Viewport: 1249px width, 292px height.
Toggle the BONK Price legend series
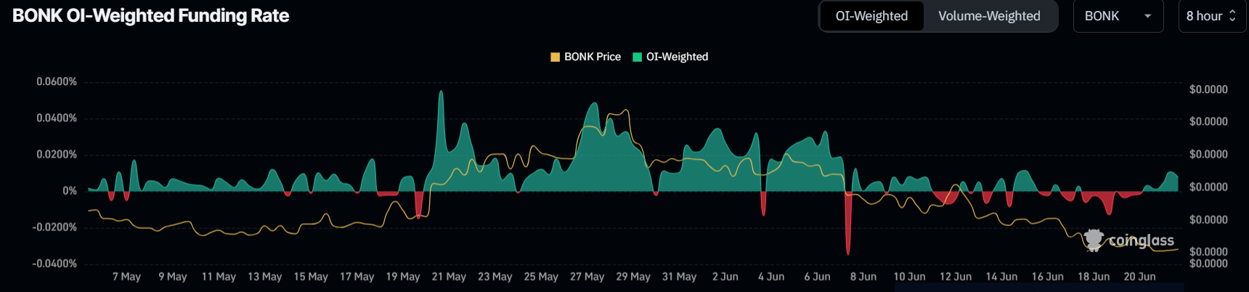[x=586, y=57]
